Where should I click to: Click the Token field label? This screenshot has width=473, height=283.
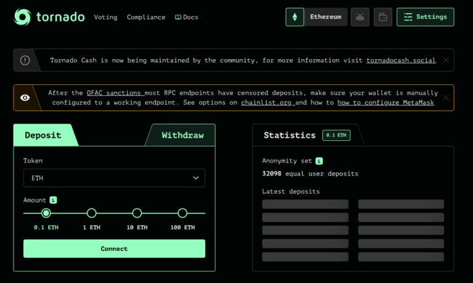tap(33, 161)
